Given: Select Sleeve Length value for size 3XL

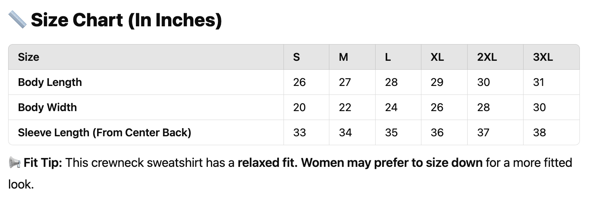Looking at the screenshot, I should click(539, 132).
